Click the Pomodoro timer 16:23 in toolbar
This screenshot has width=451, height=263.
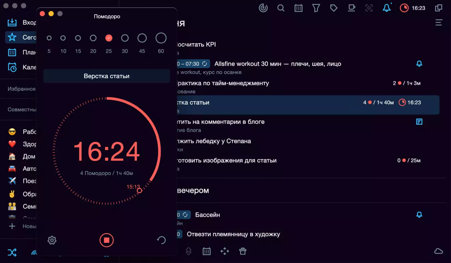coord(413,8)
